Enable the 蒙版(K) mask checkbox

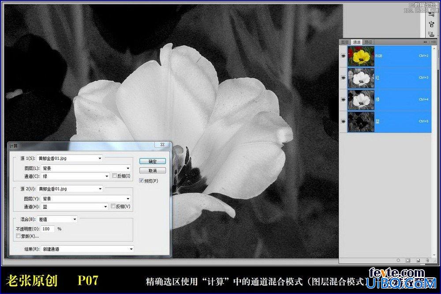tap(18, 236)
